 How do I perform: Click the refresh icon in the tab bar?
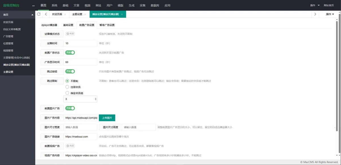[x=39, y=14]
